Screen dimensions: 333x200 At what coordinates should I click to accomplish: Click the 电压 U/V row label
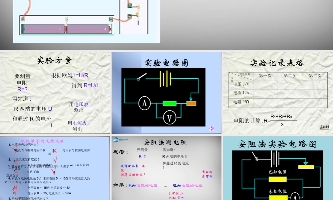tap(241, 84)
